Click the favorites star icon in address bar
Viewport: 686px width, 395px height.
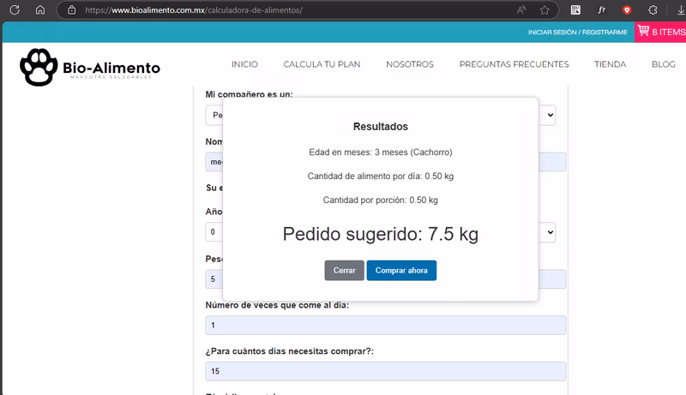(545, 10)
